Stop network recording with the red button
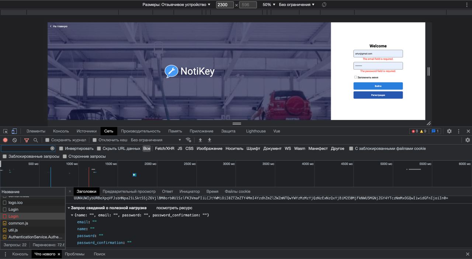Image resolution: width=472 pixels, height=259 pixels. [5, 140]
